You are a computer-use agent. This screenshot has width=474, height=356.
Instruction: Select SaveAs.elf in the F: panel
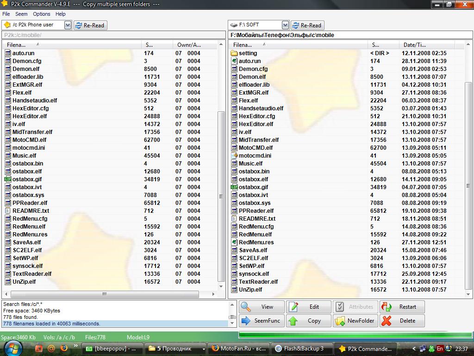click(253, 250)
